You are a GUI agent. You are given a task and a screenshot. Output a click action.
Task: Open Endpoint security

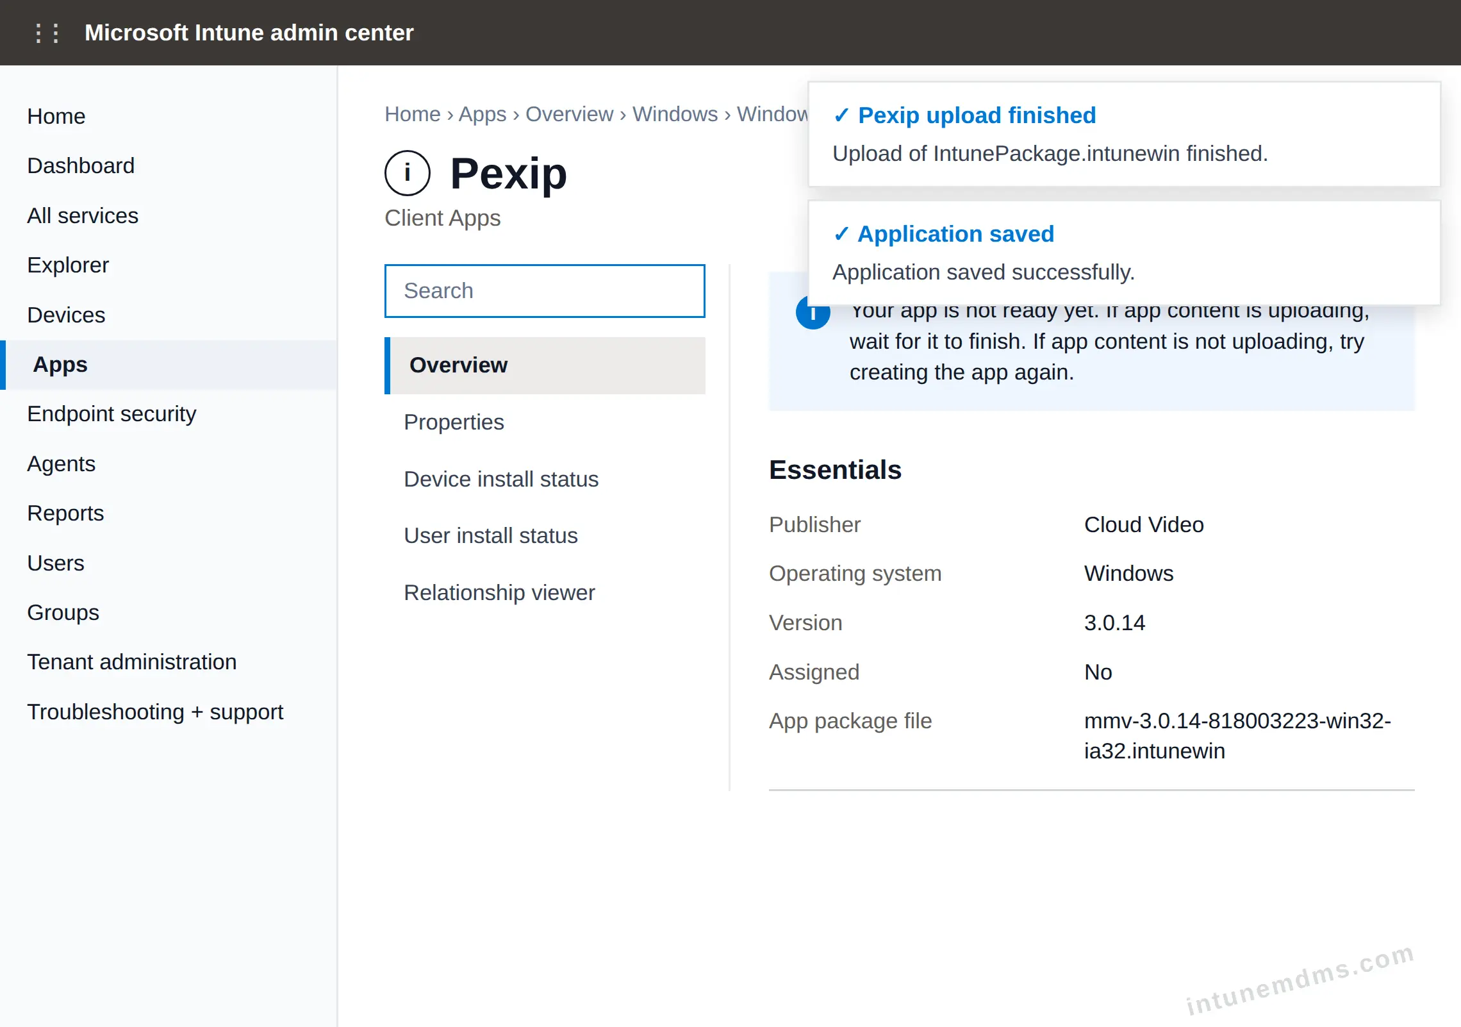(x=111, y=413)
